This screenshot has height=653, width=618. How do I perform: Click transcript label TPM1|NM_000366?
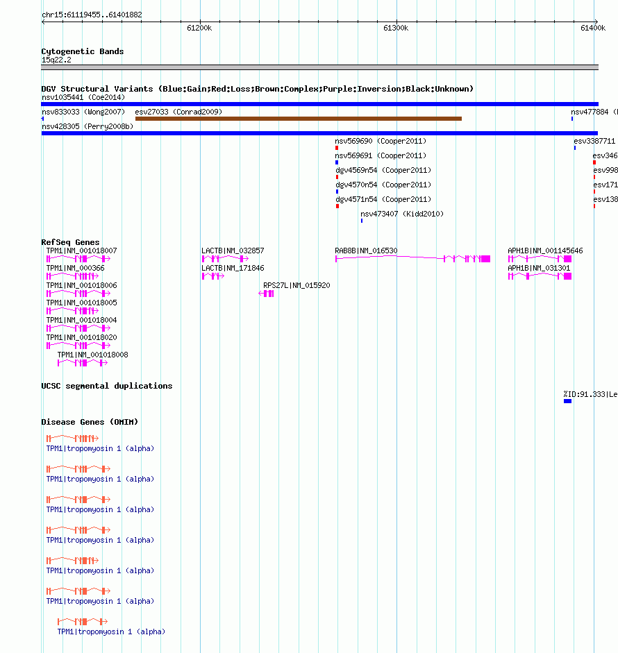(x=76, y=268)
